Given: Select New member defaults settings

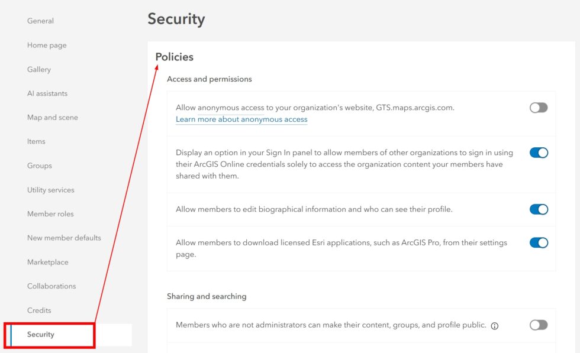Looking at the screenshot, I should 63,238.
